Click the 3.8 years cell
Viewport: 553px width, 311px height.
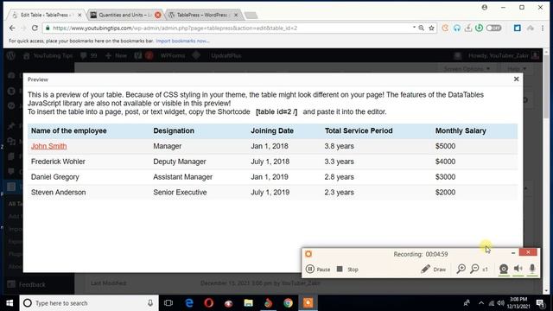(339, 146)
